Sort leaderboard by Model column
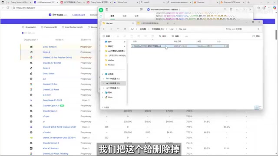This screenshot has width=278, height=156. (x=60, y=40)
